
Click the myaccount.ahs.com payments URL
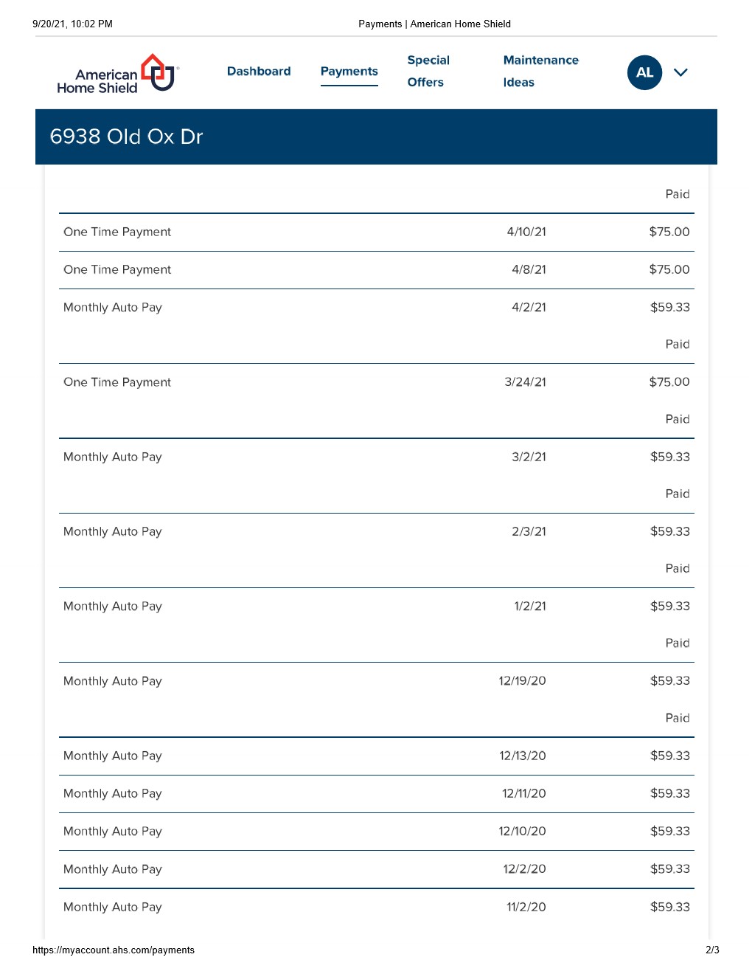(x=114, y=950)
